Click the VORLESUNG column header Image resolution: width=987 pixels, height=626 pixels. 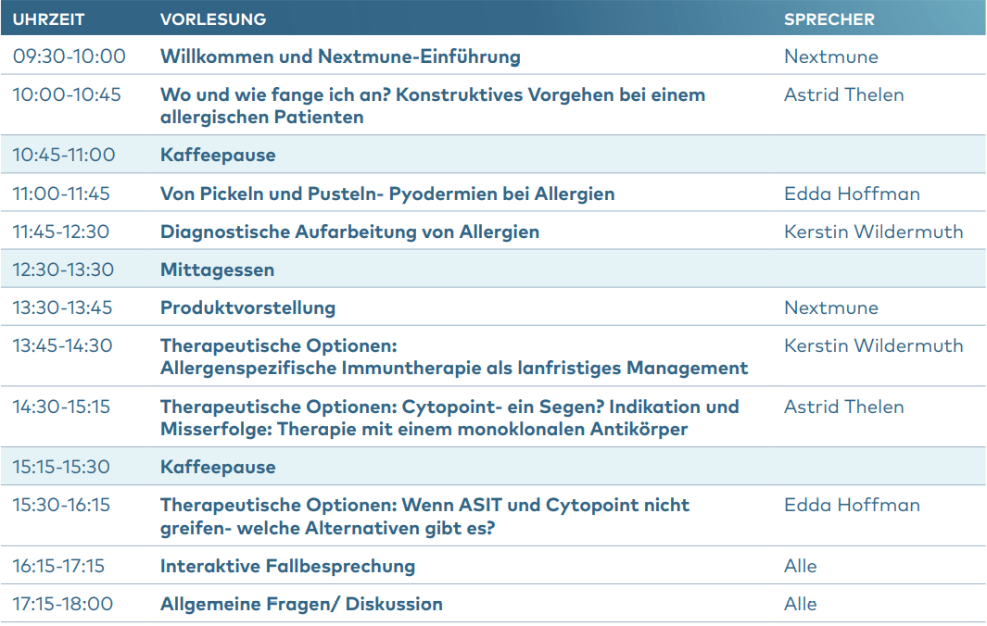pos(213,19)
